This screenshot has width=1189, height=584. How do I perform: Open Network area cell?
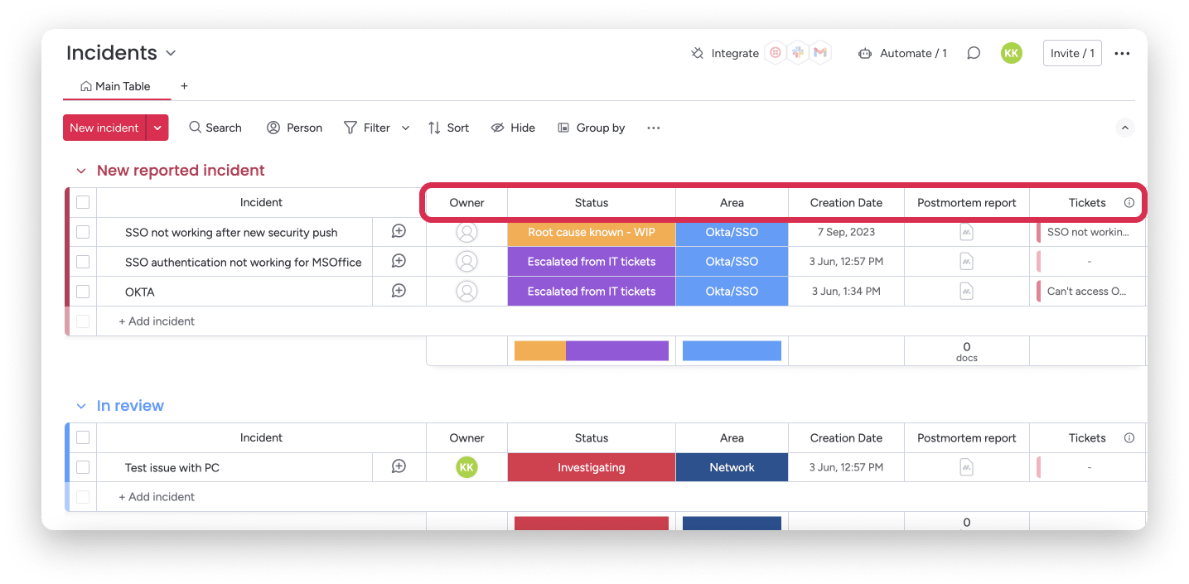[x=732, y=467]
